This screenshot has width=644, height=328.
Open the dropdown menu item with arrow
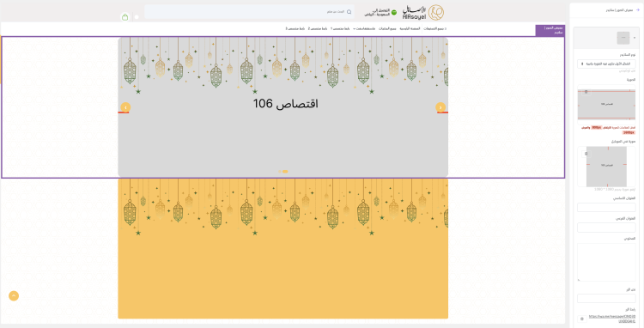[364, 28]
